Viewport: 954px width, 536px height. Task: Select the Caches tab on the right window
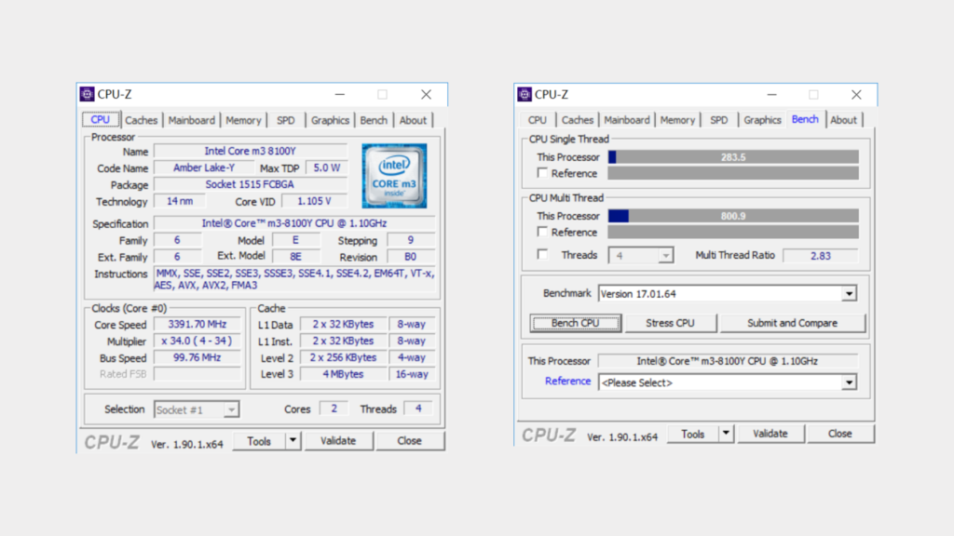[x=578, y=119]
